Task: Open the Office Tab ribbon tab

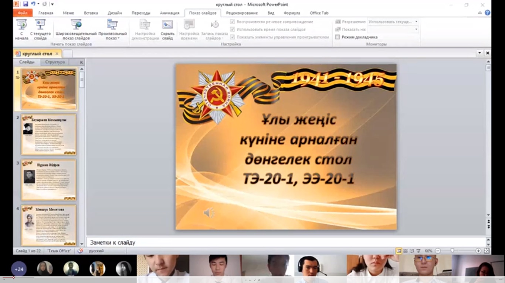Action: 319,13
